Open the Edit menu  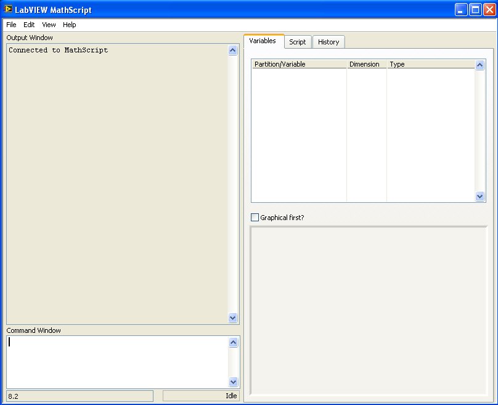pos(29,25)
